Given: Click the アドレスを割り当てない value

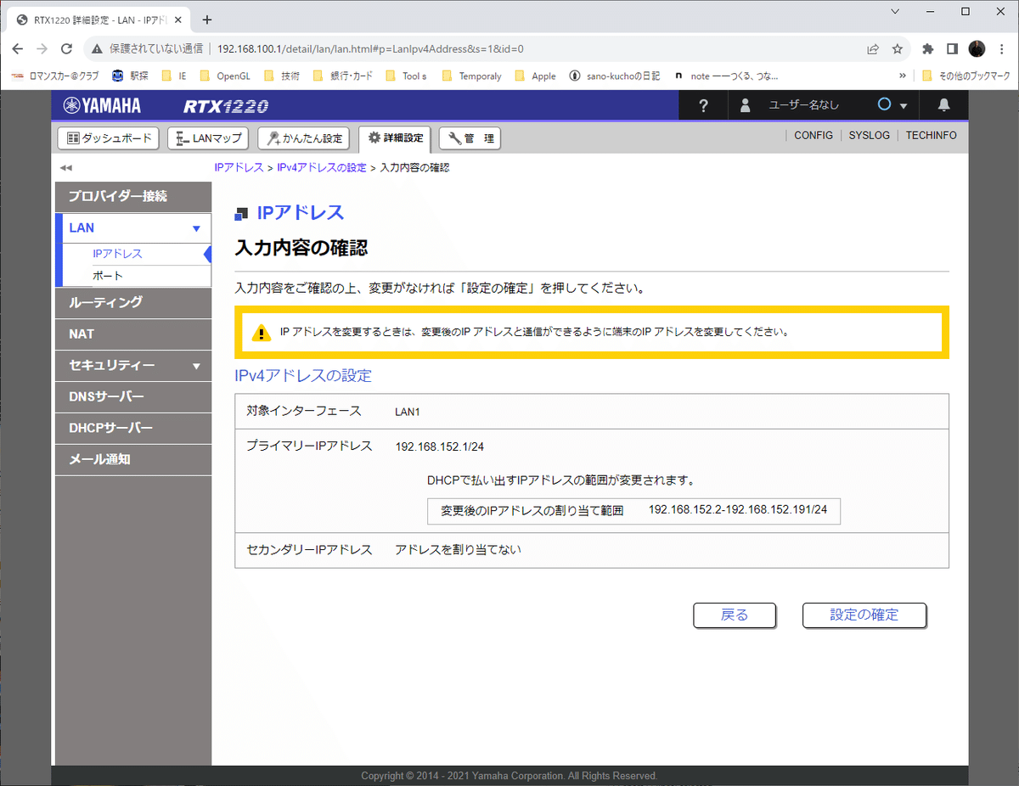Looking at the screenshot, I should [x=458, y=550].
